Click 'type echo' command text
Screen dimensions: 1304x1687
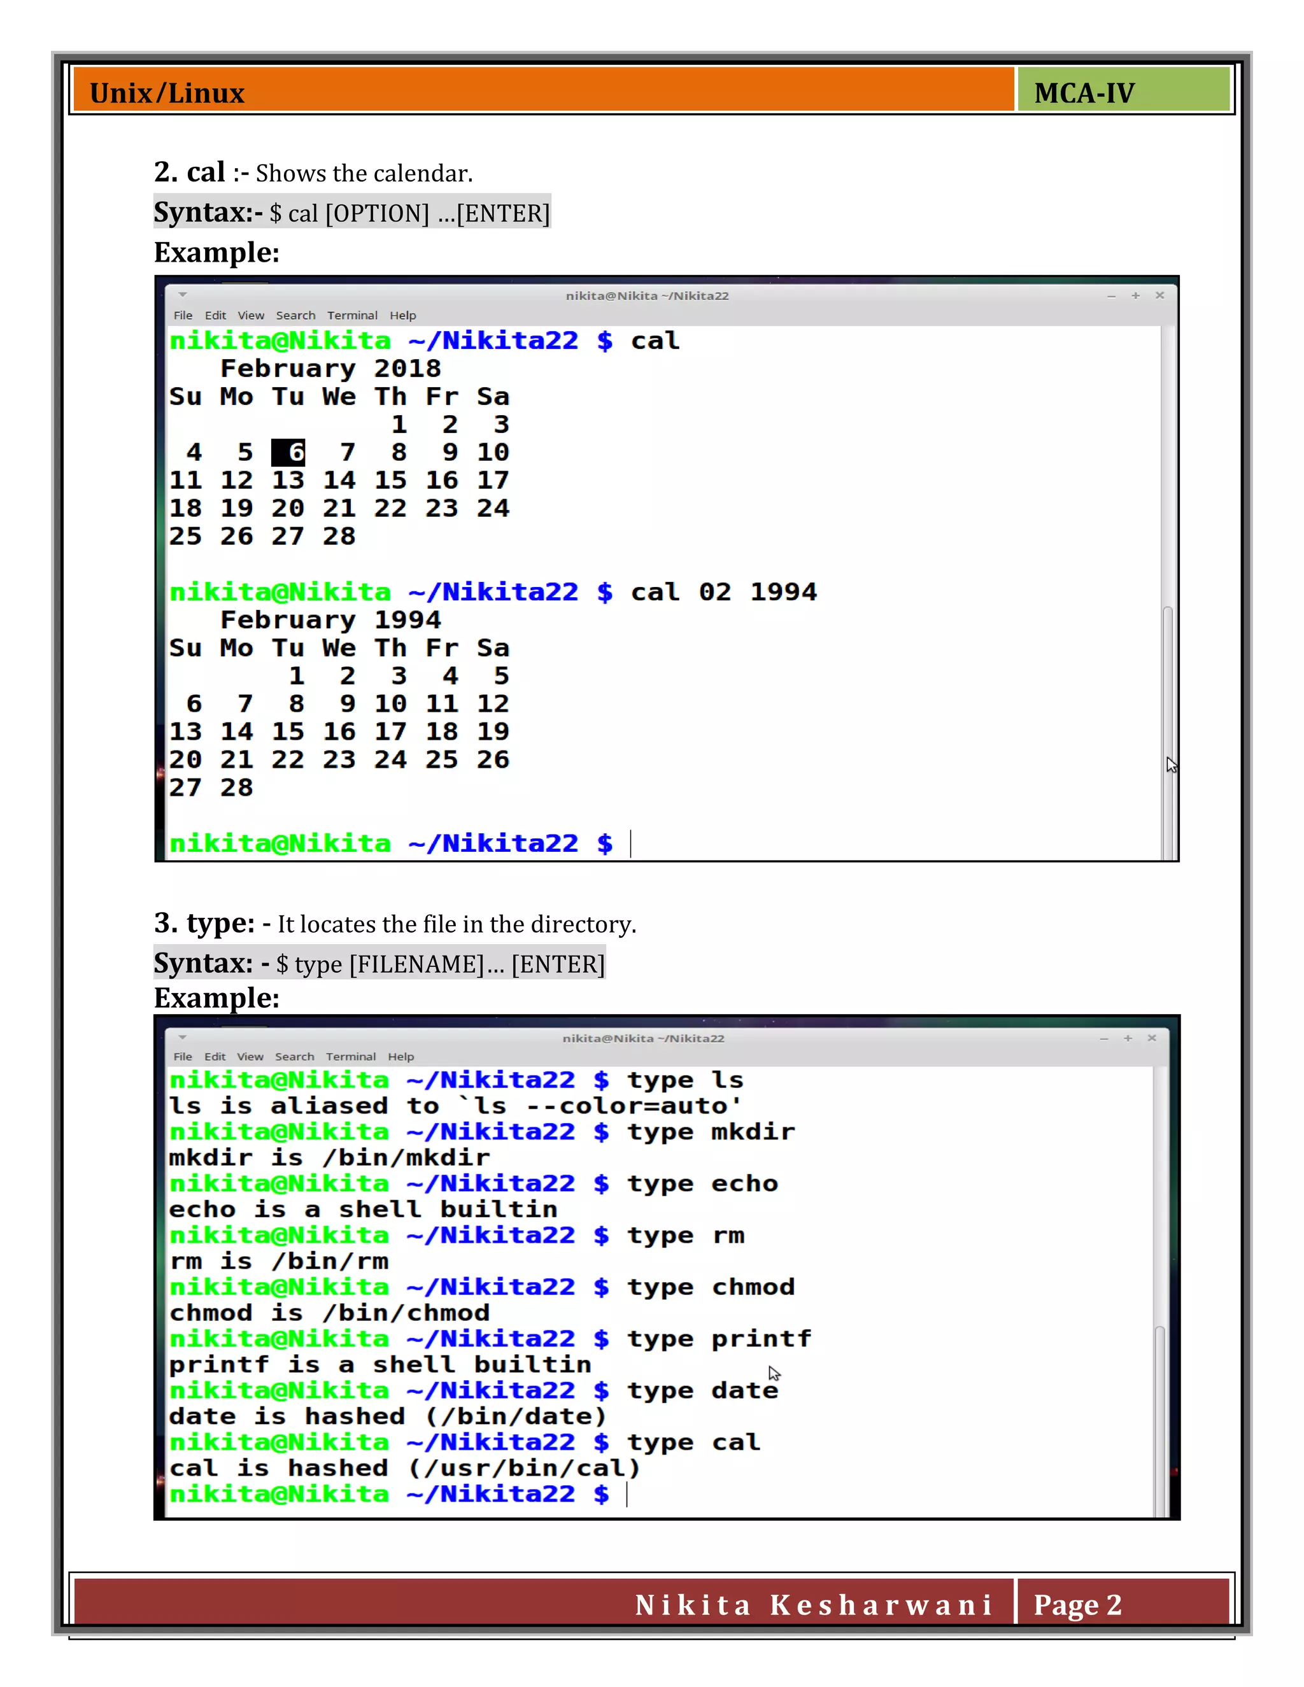click(x=702, y=1183)
